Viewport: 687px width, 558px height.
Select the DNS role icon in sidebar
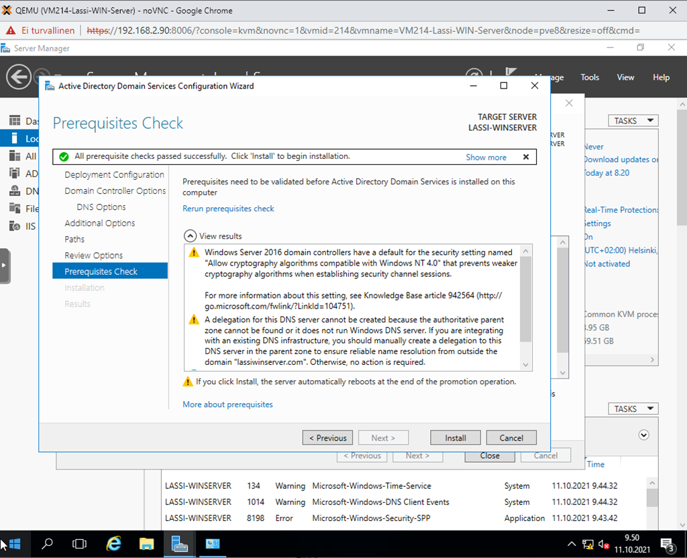(x=15, y=191)
